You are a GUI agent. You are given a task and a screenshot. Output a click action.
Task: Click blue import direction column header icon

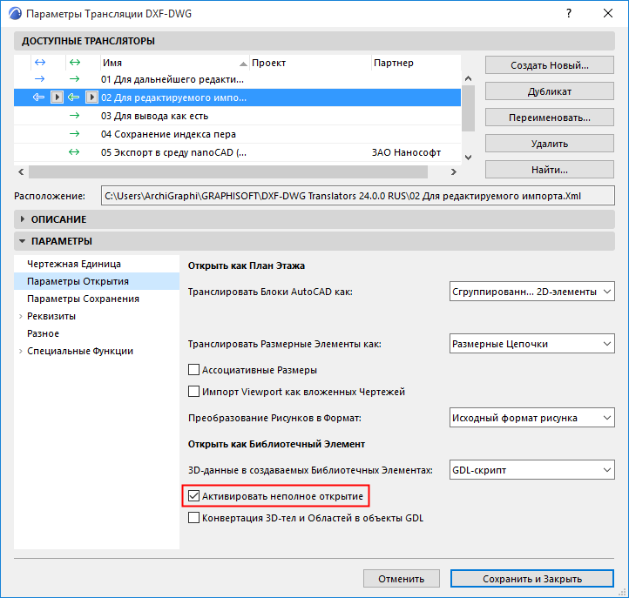coord(40,62)
